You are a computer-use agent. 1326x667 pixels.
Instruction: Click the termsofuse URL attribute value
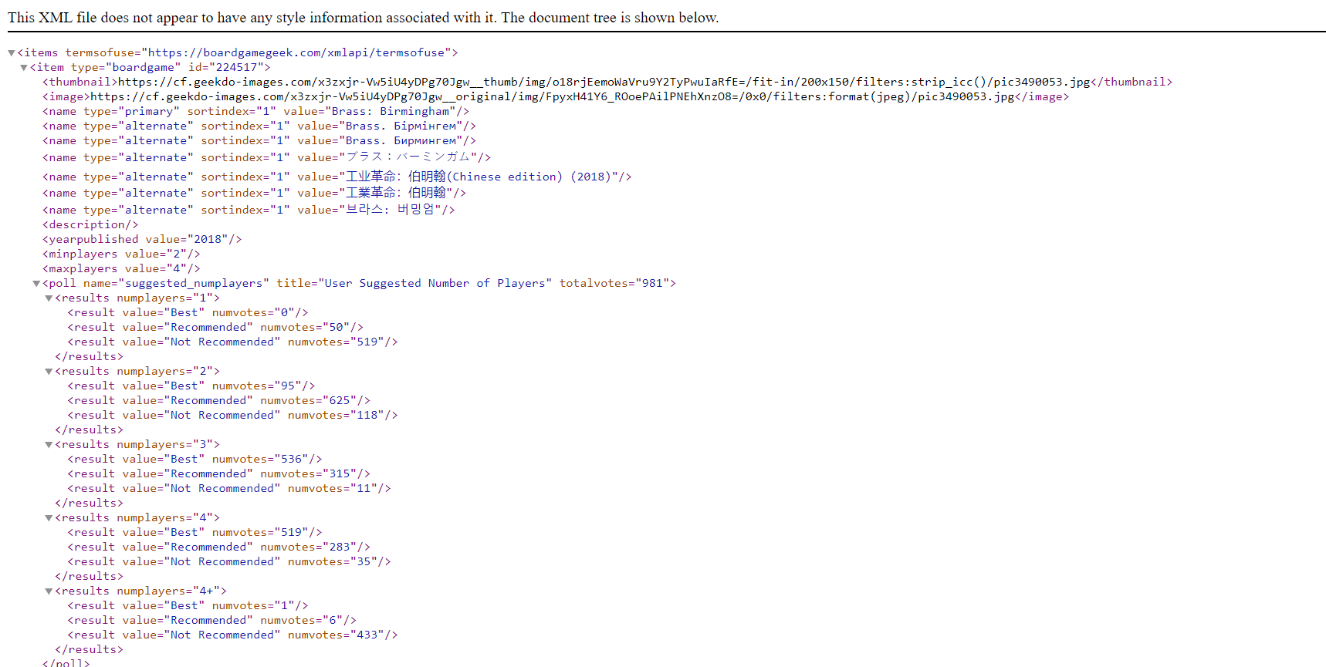point(296,52)
